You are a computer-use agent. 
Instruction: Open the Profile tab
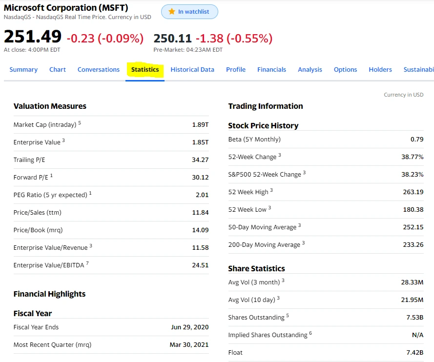(x=236, y=69)
